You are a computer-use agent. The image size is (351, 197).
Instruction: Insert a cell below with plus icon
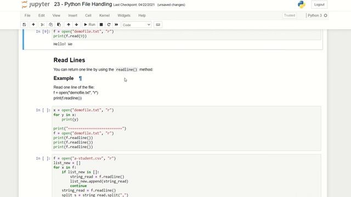pyautogui.click(x=33, y=25)
